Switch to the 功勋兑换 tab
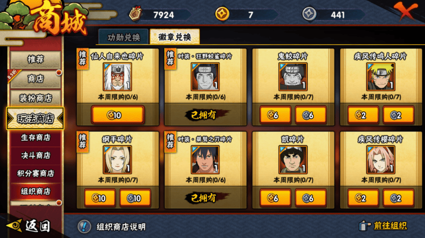 pyautogui.click(x=124, y=37)
